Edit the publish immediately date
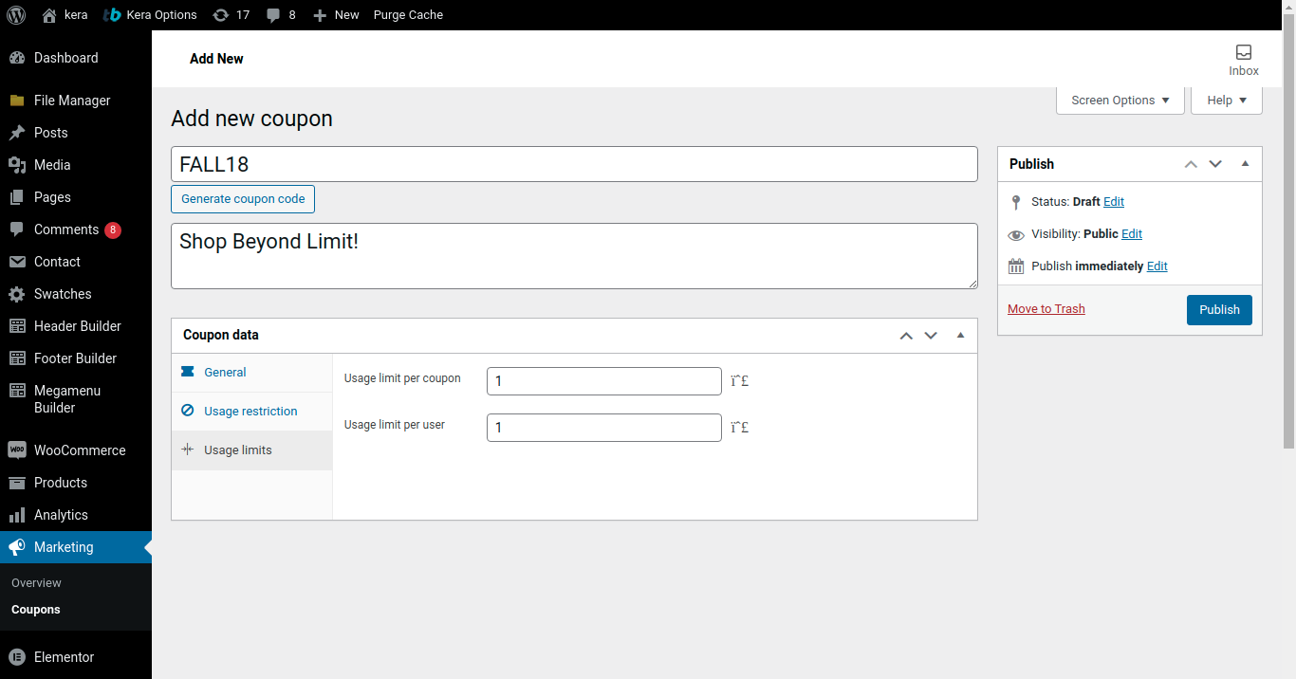 click(1157, 266)
